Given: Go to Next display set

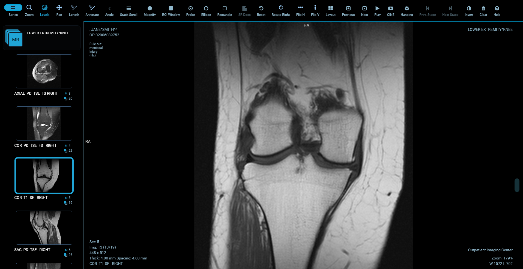Looking at the screenshot, I should pos(364,10).
